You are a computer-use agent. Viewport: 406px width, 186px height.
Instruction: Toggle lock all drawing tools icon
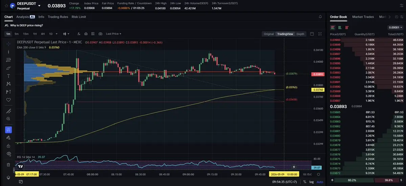point(8,145)
